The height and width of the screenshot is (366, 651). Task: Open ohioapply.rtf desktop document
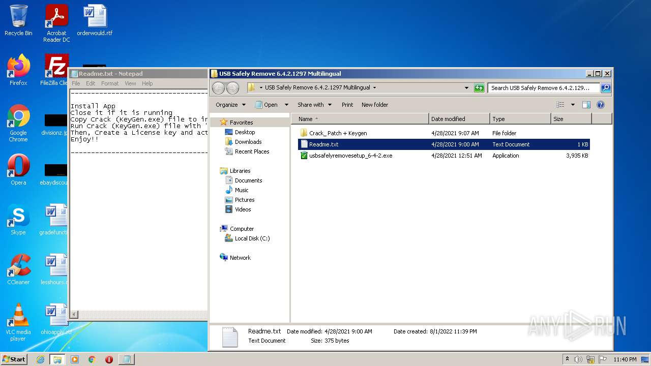click(x=56, y=319)
